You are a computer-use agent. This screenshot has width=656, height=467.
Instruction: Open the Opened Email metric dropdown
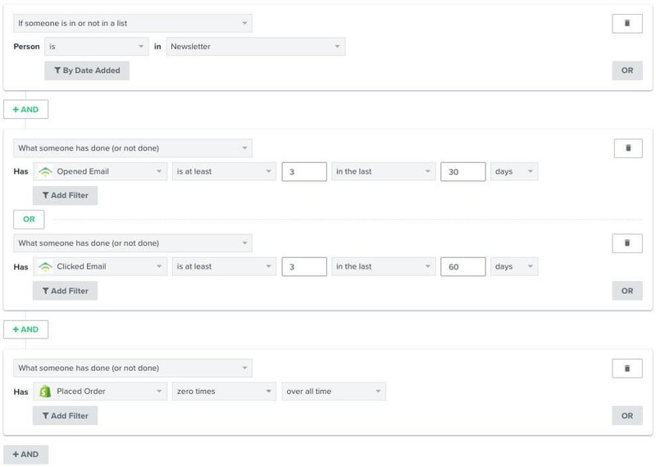101,172
